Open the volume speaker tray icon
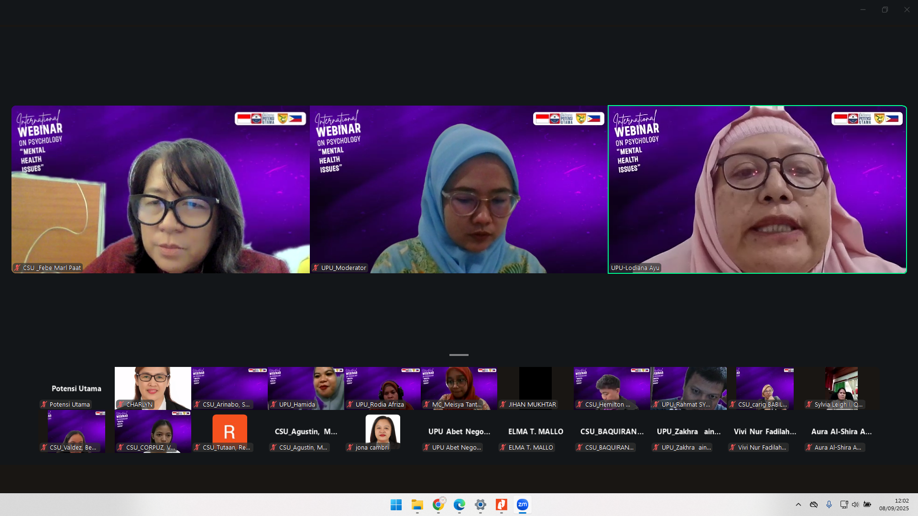 (x=855, y=505)
